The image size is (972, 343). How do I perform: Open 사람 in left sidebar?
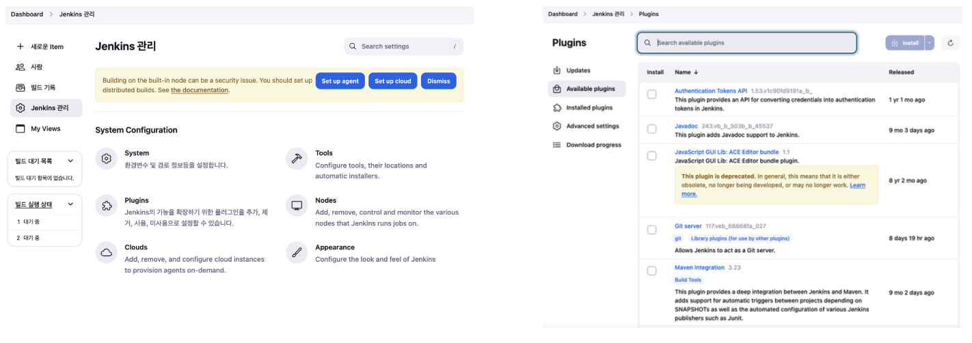tap(46, 67)
